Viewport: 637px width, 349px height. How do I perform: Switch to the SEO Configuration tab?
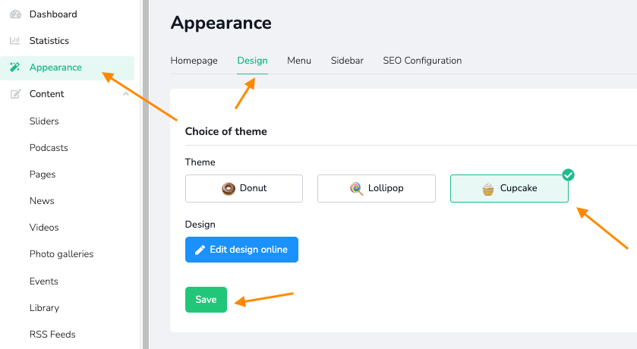(422, 61)
